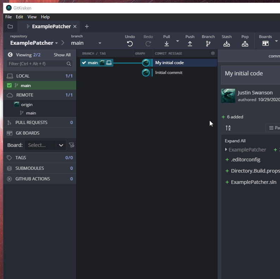
Task: Pull changes with the Pull icon
Action: [166, 44]
